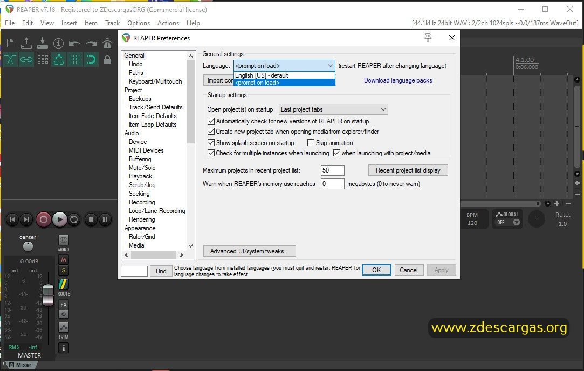Open the File menu

[10, 23]
